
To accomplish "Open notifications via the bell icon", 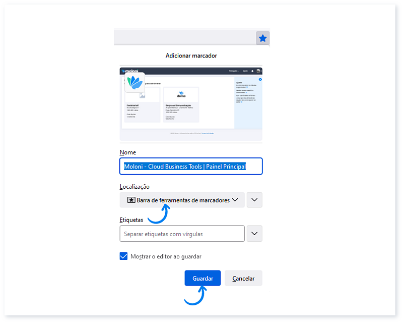I will pos(252,71).
